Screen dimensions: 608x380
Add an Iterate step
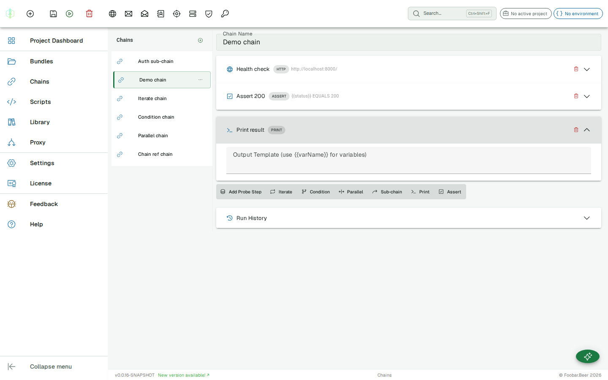281,192
